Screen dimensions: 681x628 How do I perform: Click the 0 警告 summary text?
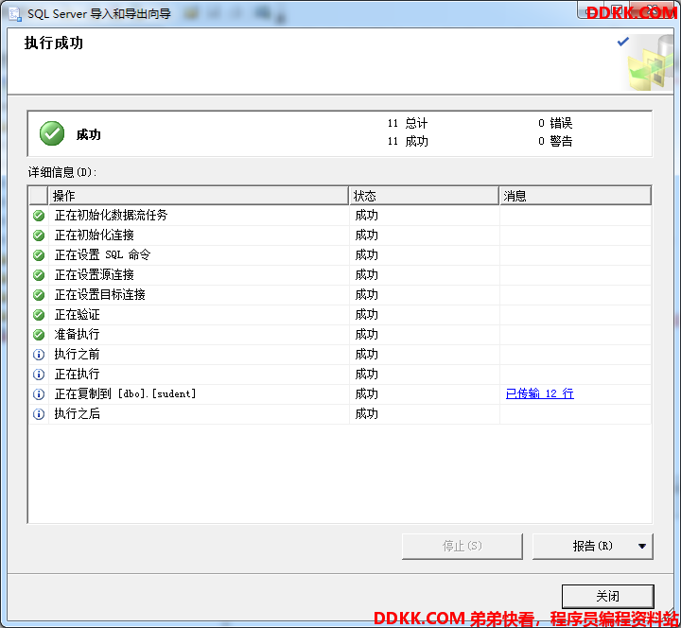click(x=555, y=141)
